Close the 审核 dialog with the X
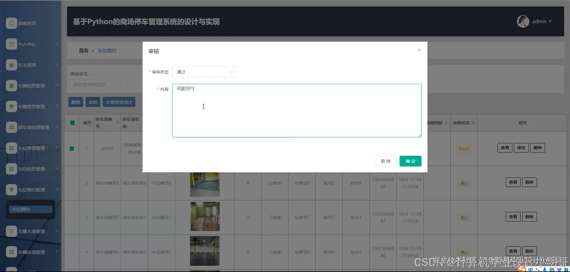Screen dimensions: 570x272 tap(419, 50)
